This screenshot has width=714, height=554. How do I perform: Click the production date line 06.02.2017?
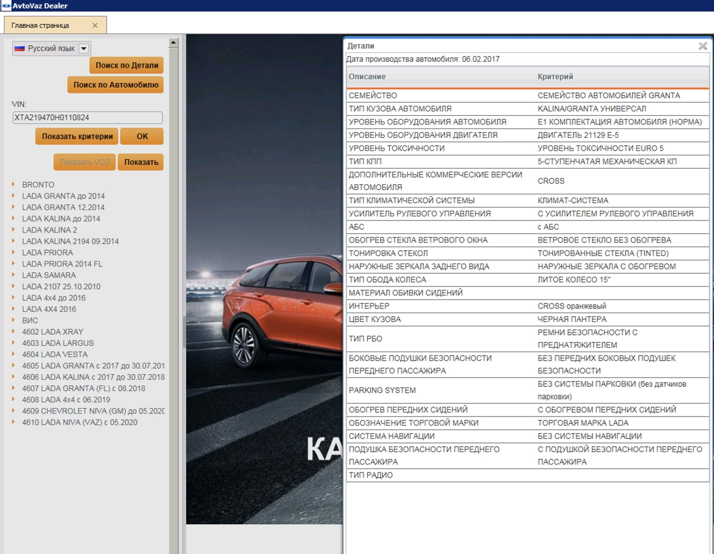[x=423, y=59]
